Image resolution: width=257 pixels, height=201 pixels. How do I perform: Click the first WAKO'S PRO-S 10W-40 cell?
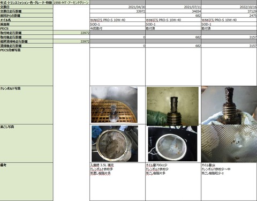118,20
